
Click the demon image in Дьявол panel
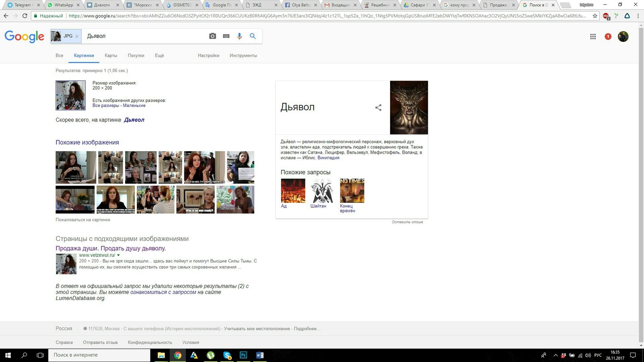point(409,107)
